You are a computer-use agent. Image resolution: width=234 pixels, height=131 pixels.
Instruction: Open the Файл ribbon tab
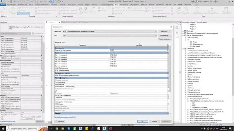pos(3,5)
